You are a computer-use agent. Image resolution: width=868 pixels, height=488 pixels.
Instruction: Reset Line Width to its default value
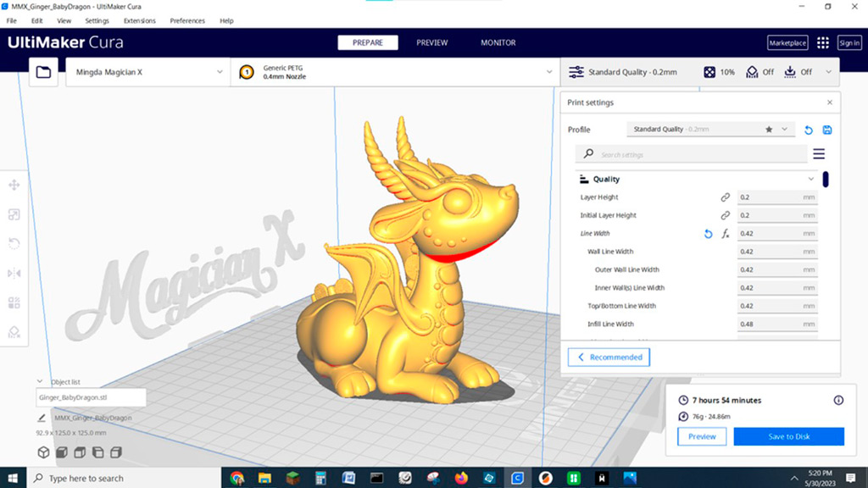tap(708, 234)
